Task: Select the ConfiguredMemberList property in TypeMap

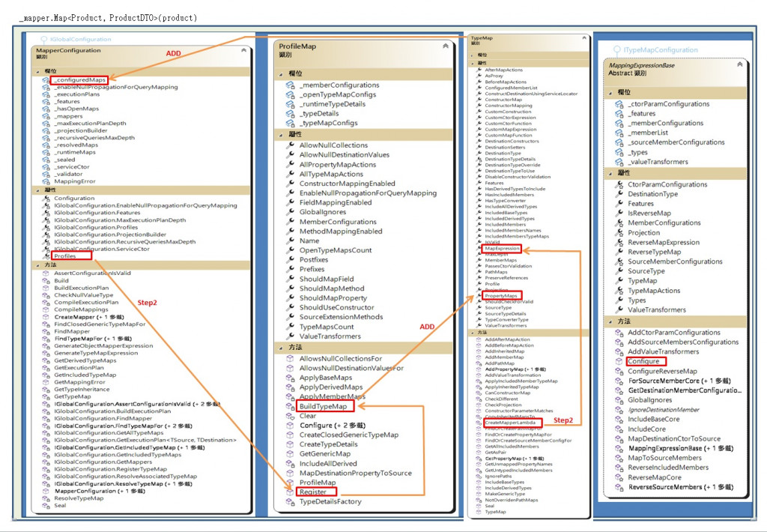Action: coord(511,88)
